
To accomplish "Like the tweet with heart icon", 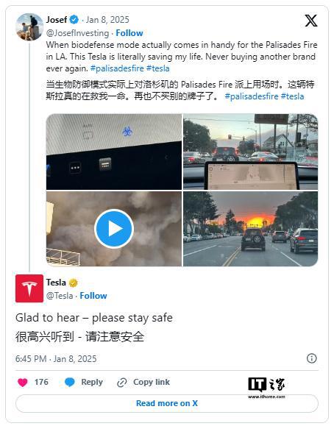I will click(x=23, y=383).
